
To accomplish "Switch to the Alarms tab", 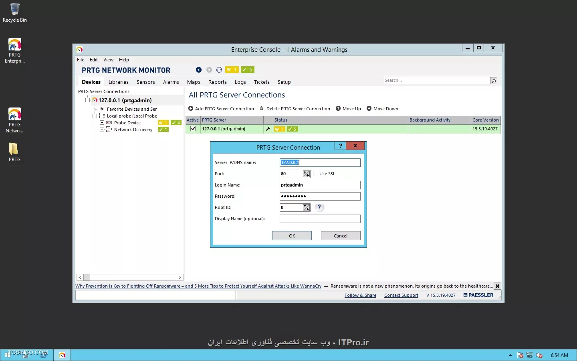I will click(171, 82).
